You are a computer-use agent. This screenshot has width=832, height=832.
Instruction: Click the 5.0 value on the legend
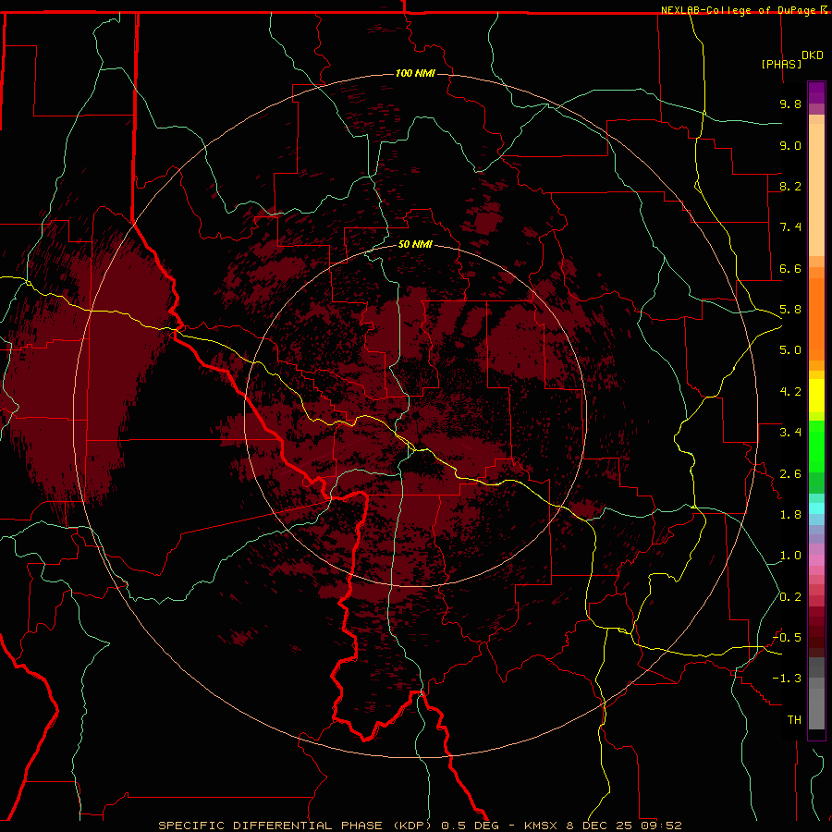[790, 350]
